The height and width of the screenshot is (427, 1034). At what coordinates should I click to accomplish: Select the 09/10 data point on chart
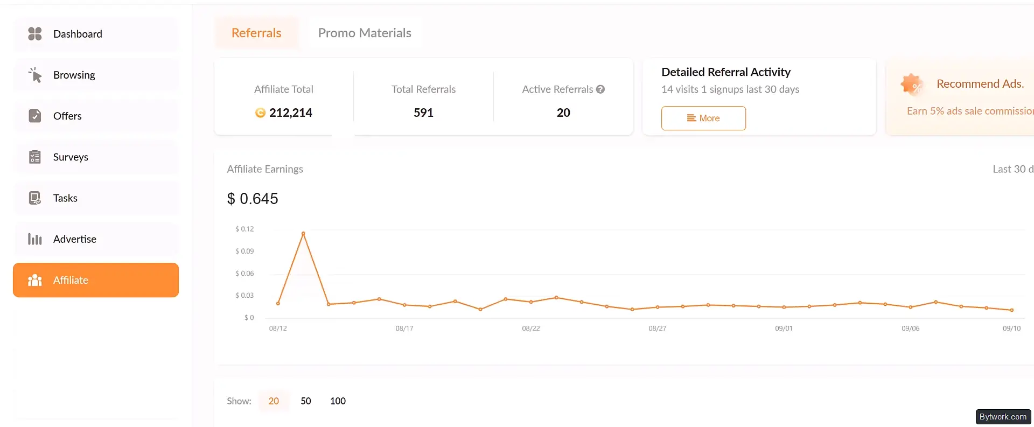(1011, 310)
